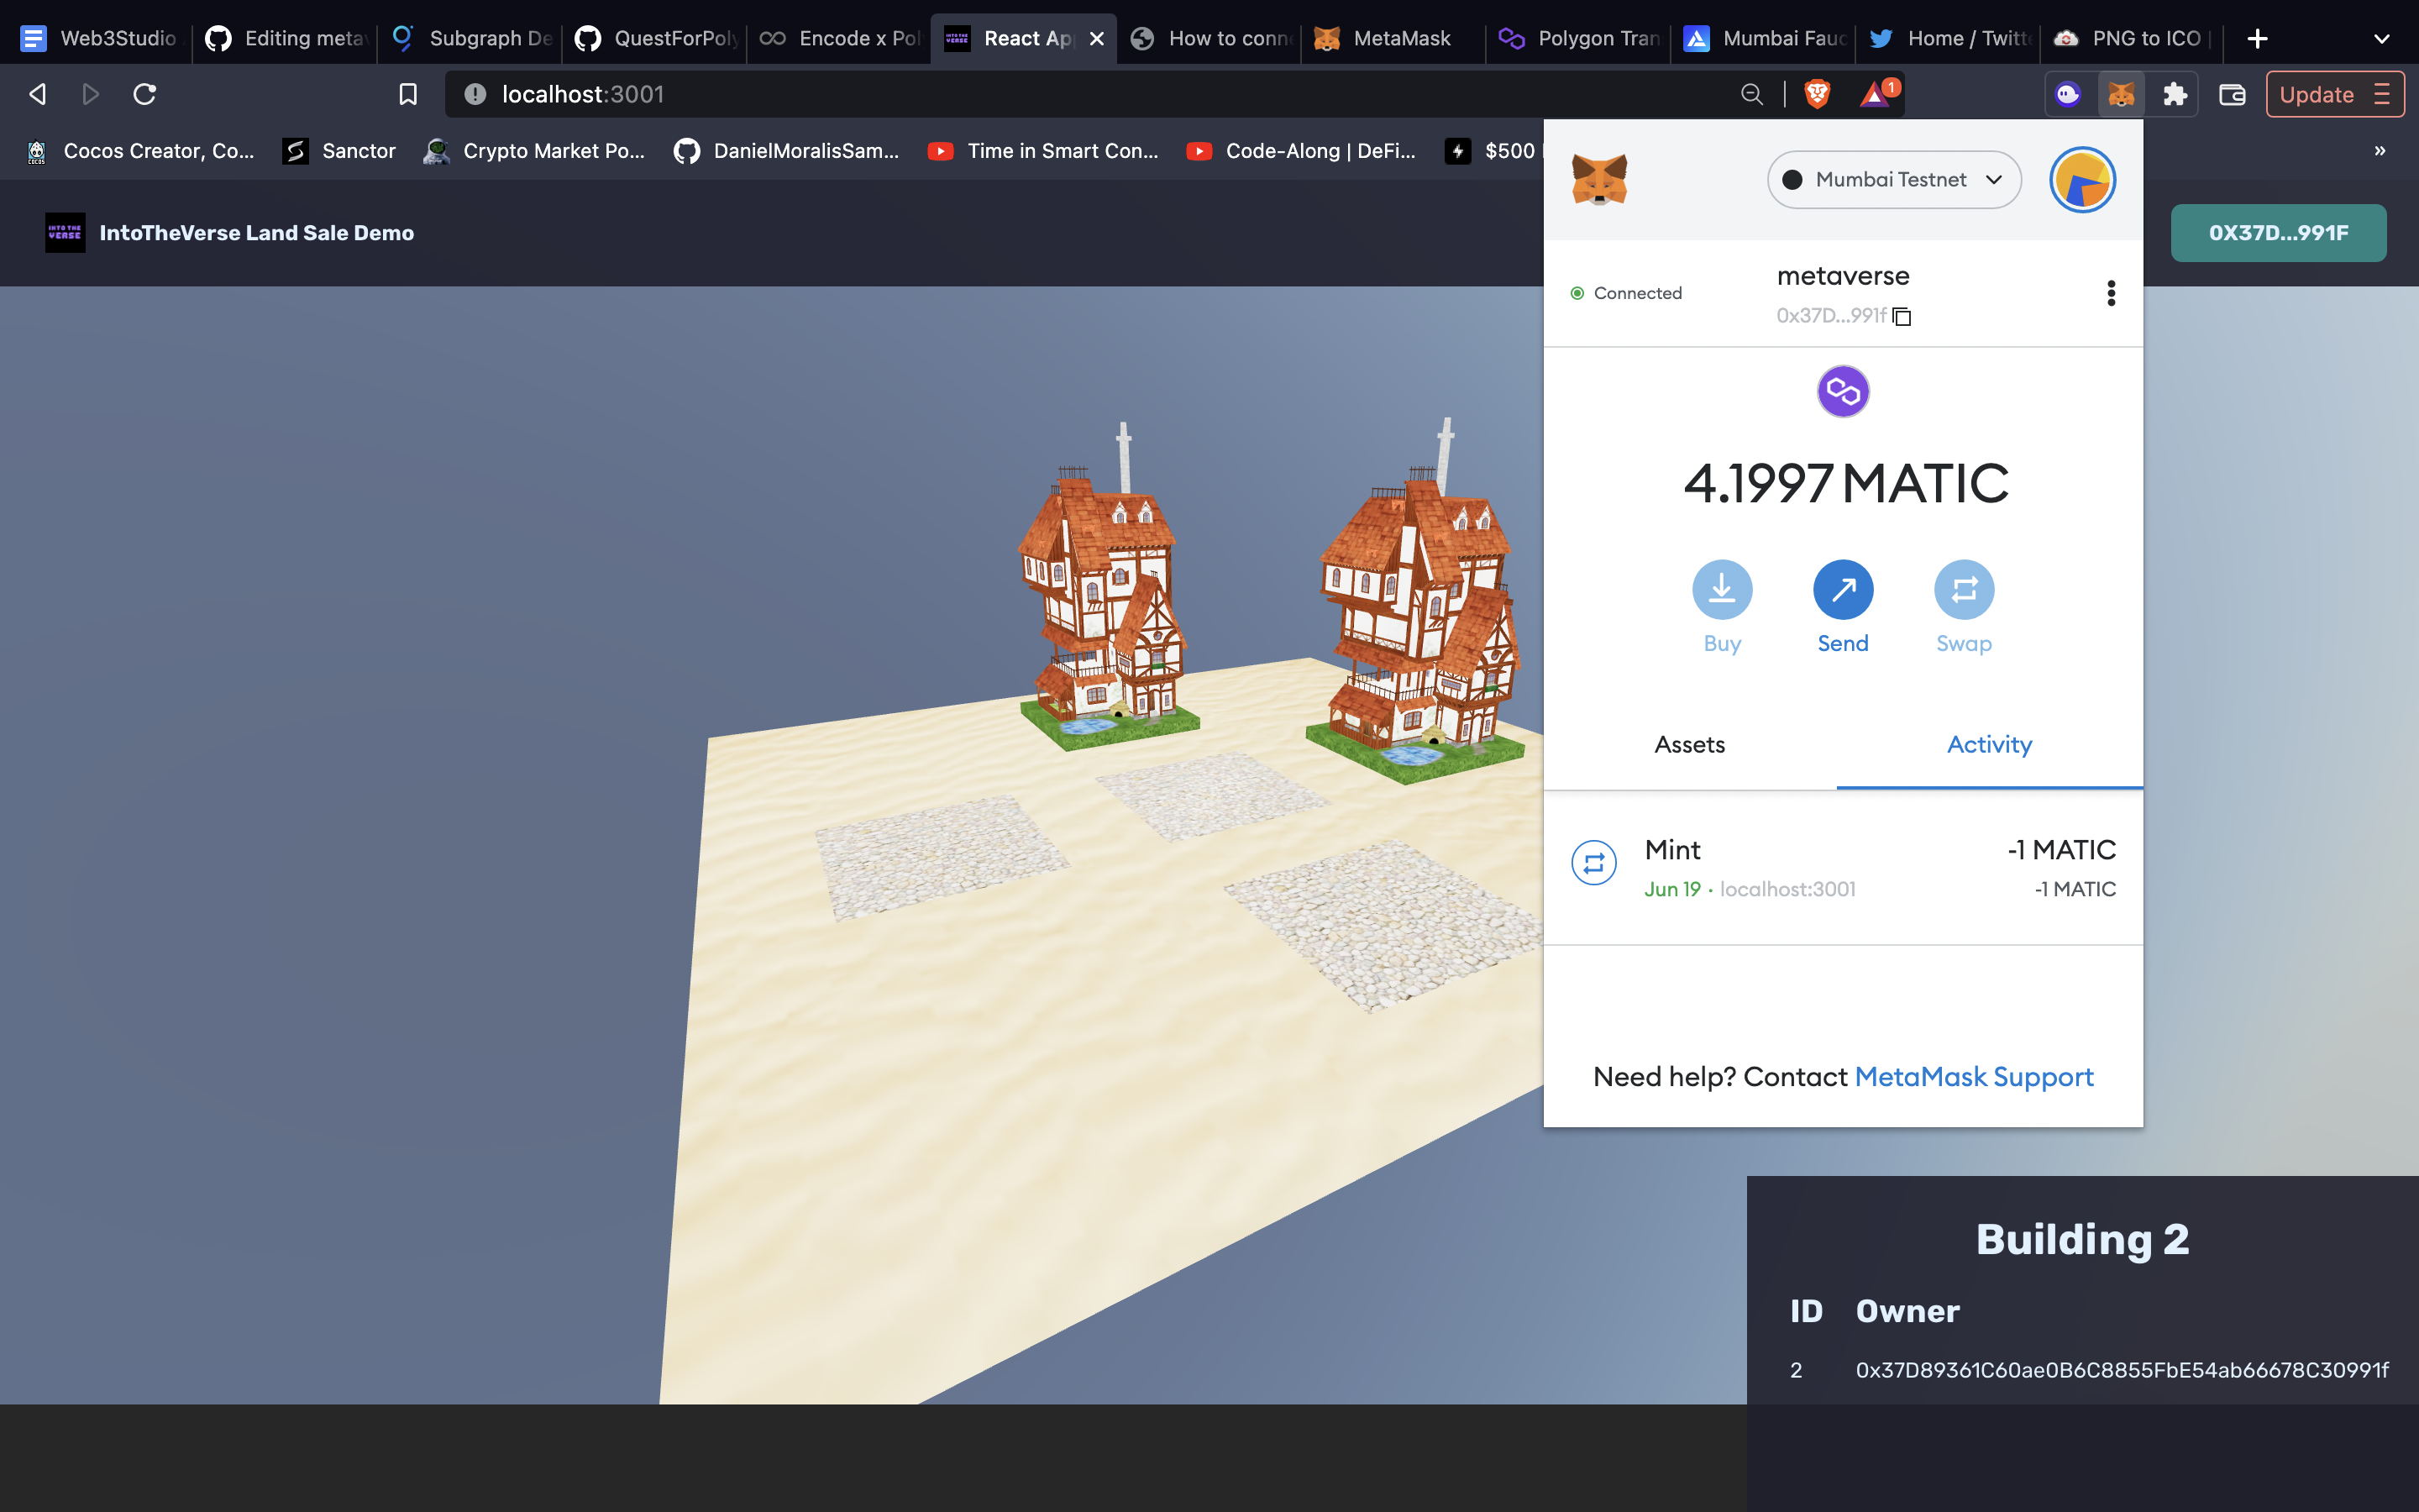Click the Connected status indicator

click(1626, 292)
